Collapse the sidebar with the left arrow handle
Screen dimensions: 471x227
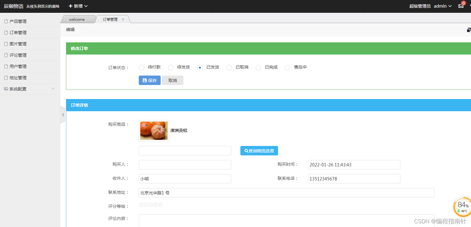(x=63, y=115)
